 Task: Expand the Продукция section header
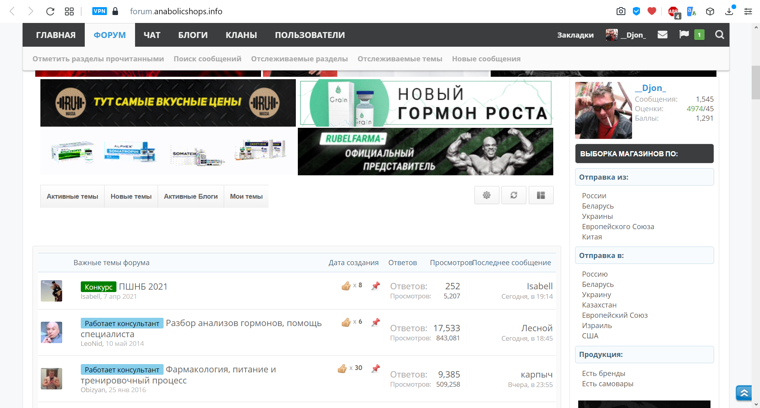point(644,355)
